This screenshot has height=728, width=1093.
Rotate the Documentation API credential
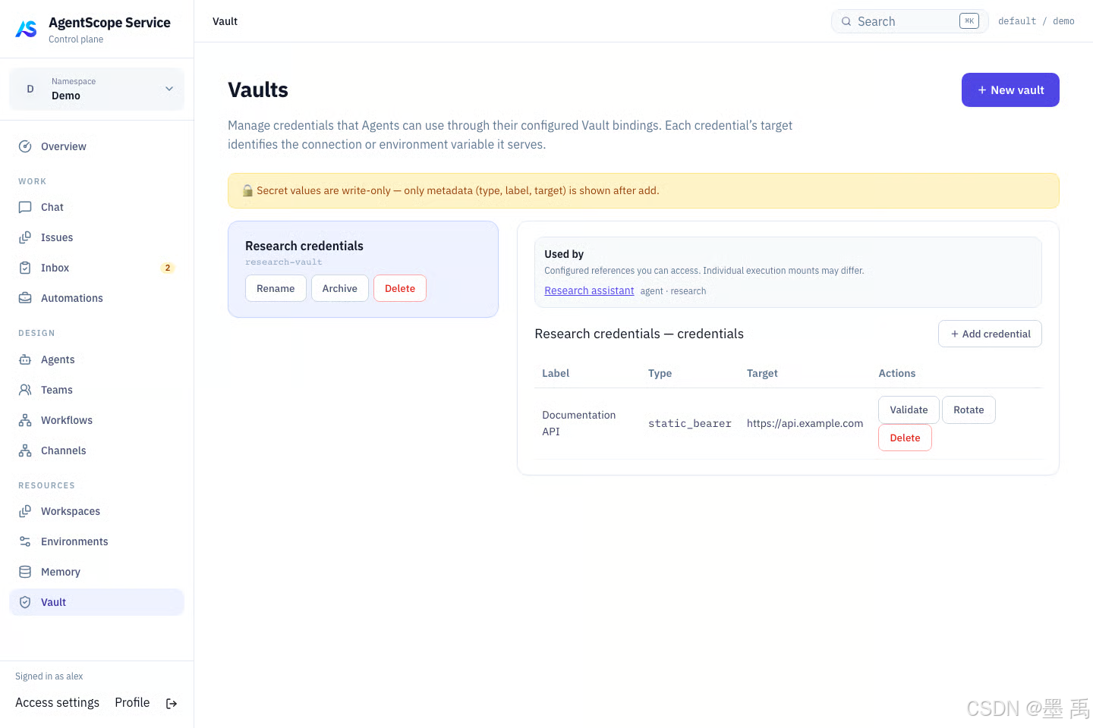969,409
